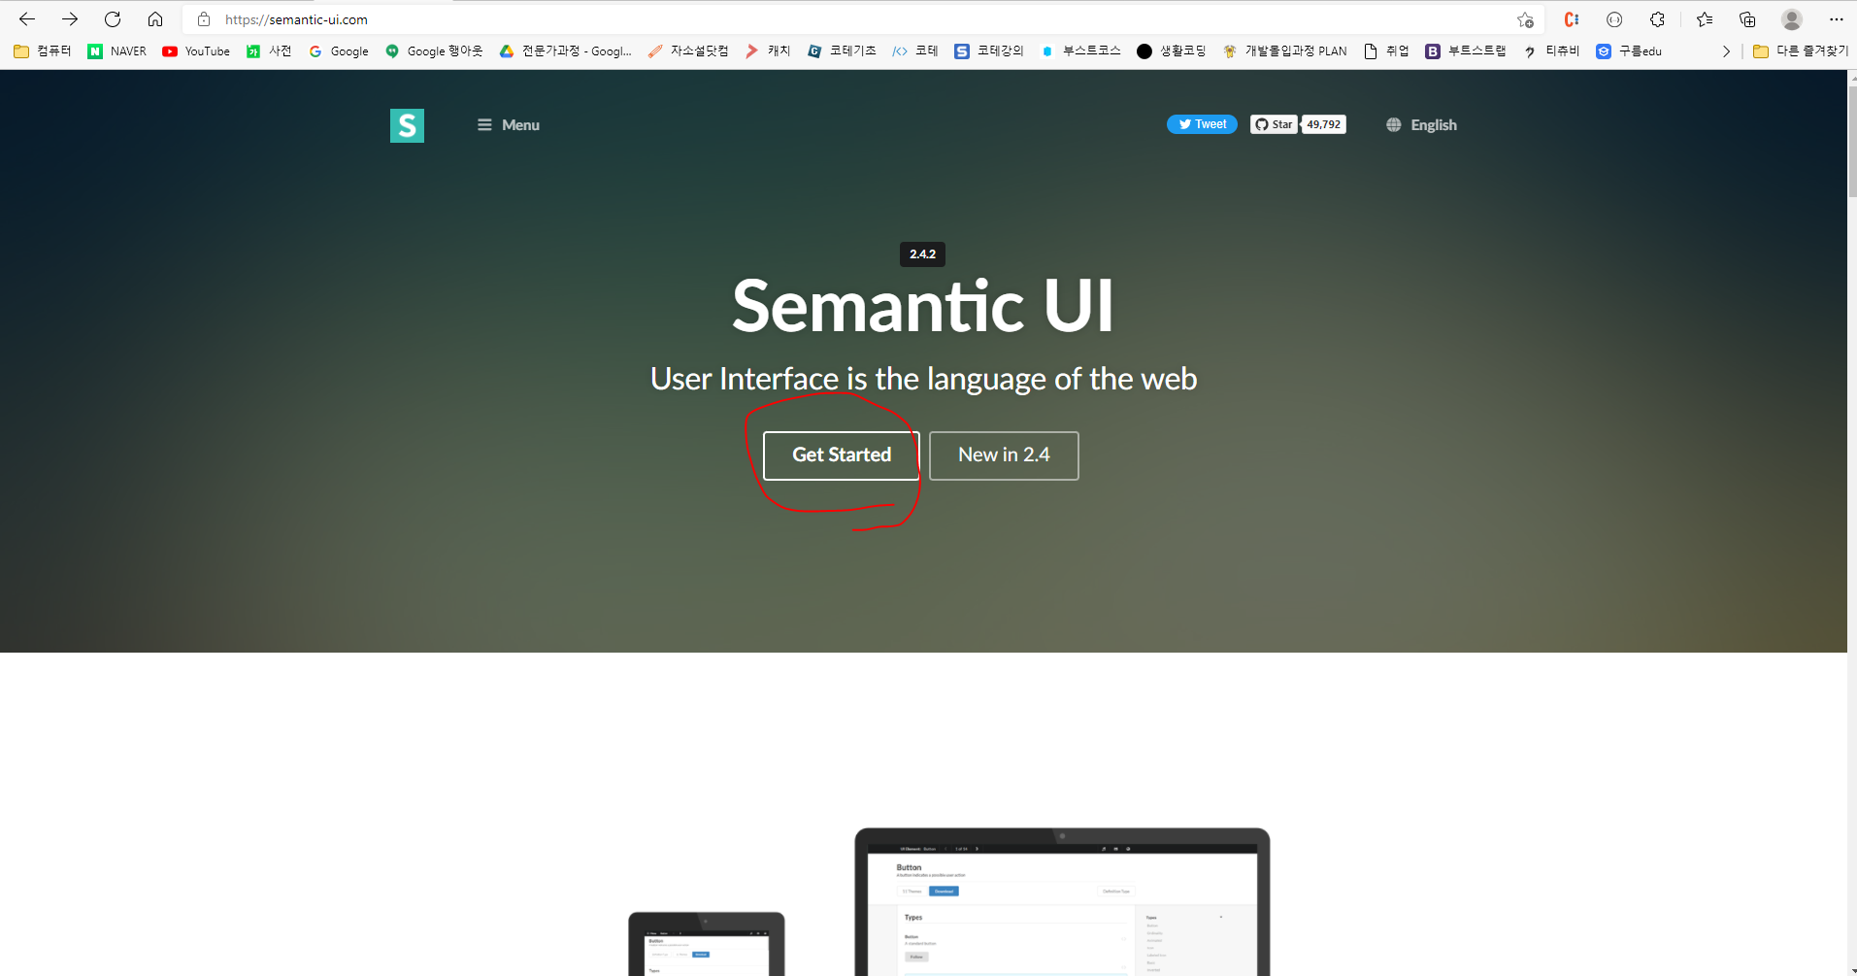
Task: Expand the bookmarks bar overflow chevron
Action: point(1726,51)
